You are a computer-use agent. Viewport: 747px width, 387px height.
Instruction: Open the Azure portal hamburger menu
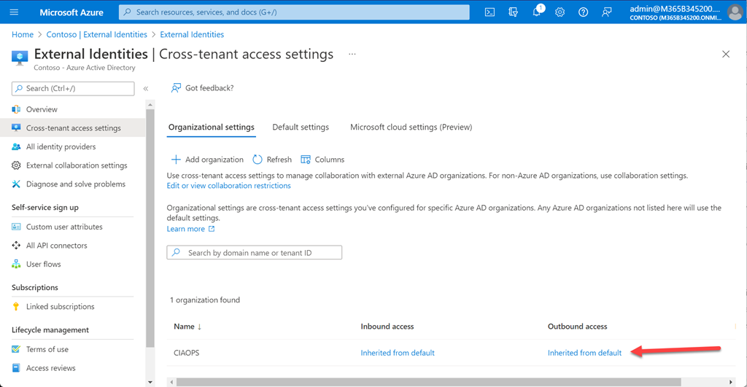(15, 12)
